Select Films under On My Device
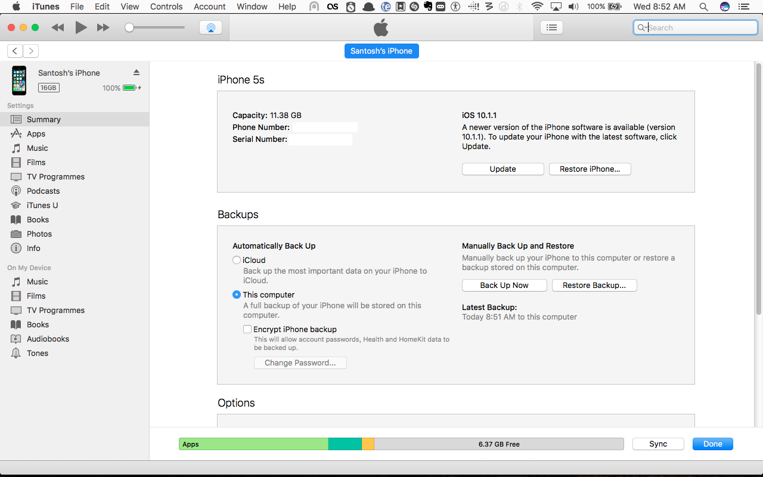763x477 pixels. (75, 296)
